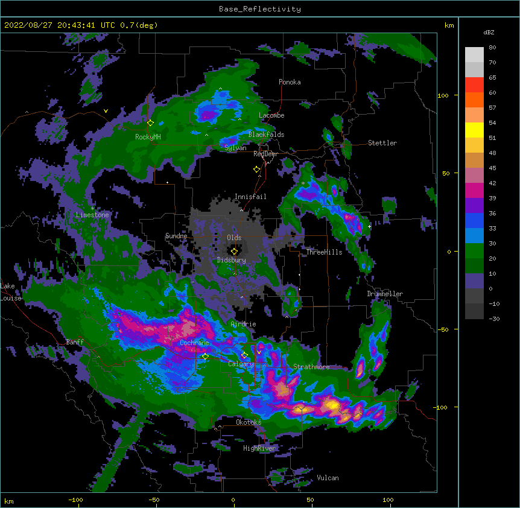Select the magenta 39–42 dBZ legend swatch

pyautogui.click(x=474, y=190)
